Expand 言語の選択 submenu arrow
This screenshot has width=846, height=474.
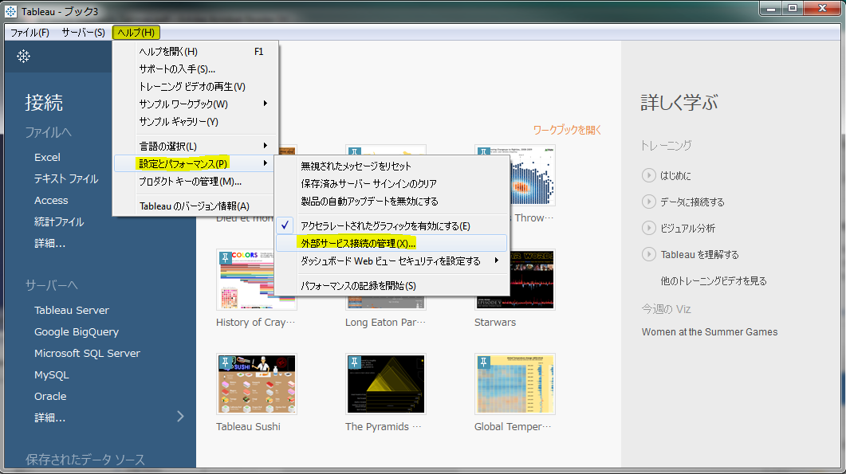pyautogui.click(x=265, y=146)
